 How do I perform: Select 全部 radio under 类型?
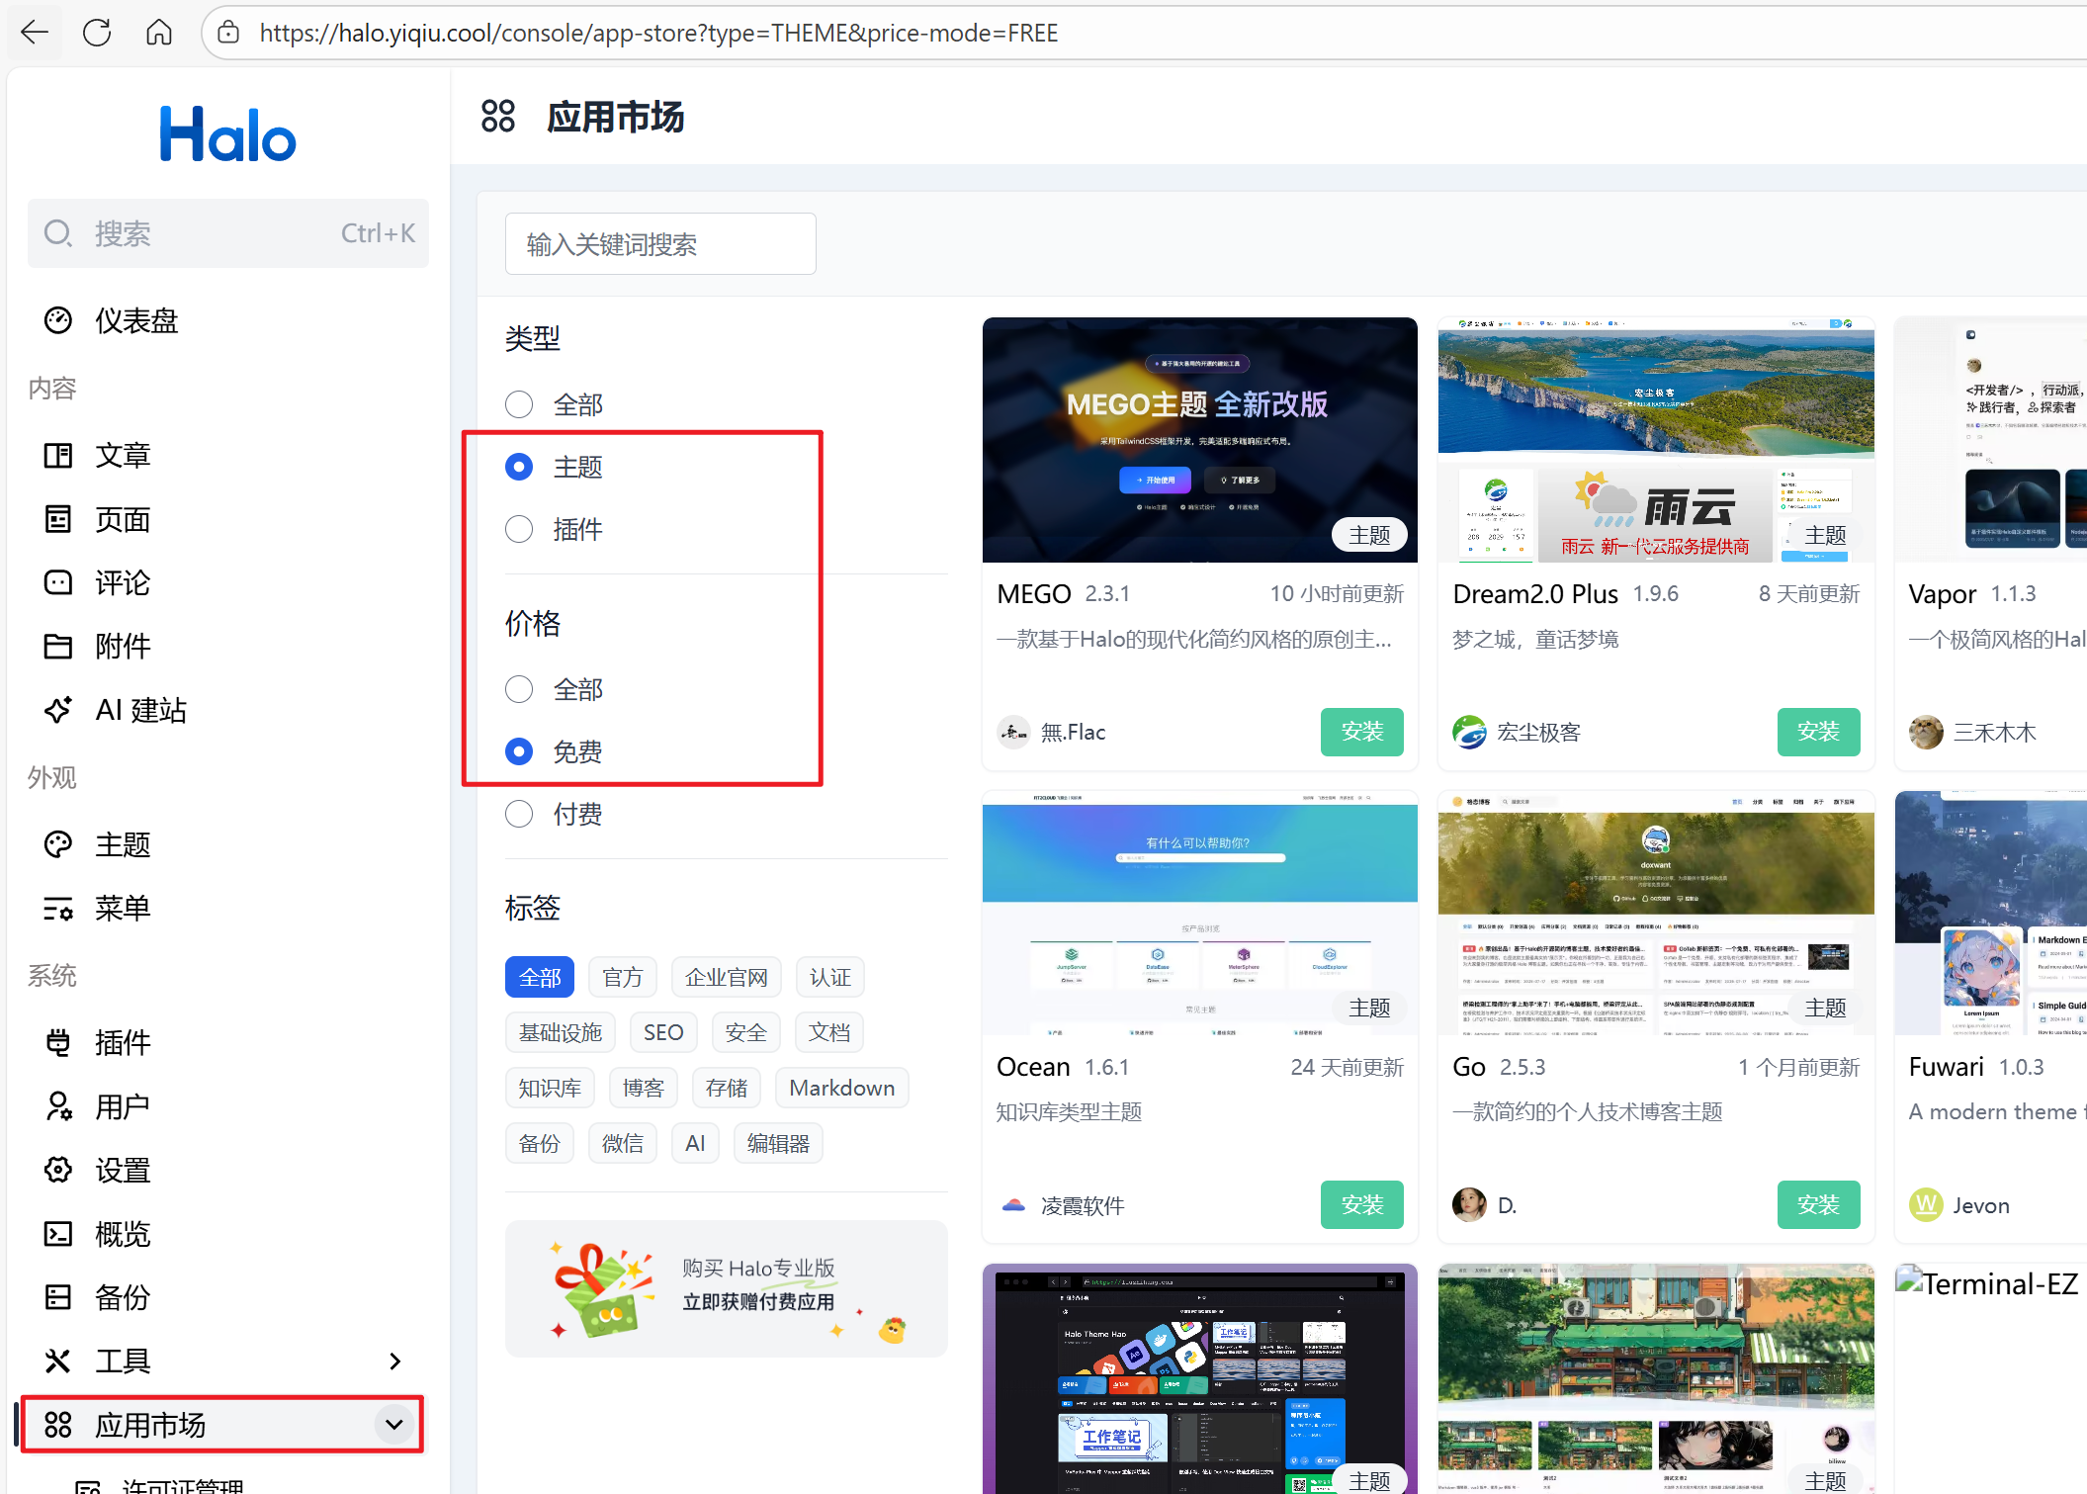[x=519, y=404]
